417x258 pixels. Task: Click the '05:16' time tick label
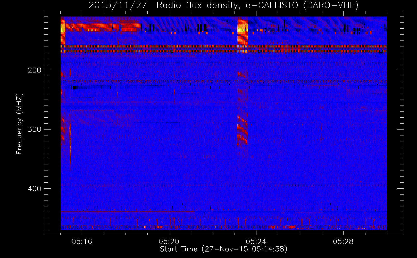[x=82, y=242]
